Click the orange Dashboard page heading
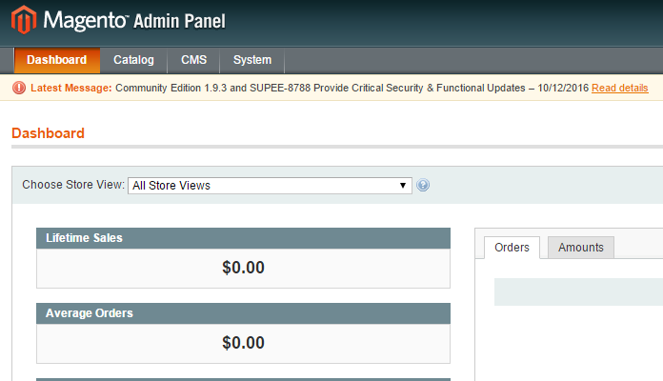 48,133
